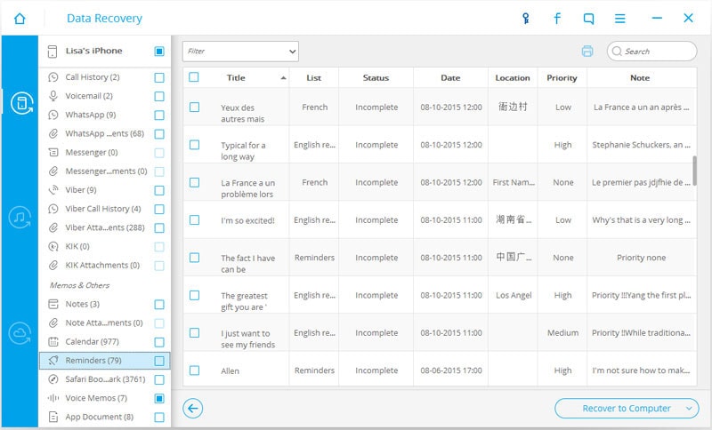Click the Reminders bell icon
This screenshot has height=430, width=712.
pos(53,361)
